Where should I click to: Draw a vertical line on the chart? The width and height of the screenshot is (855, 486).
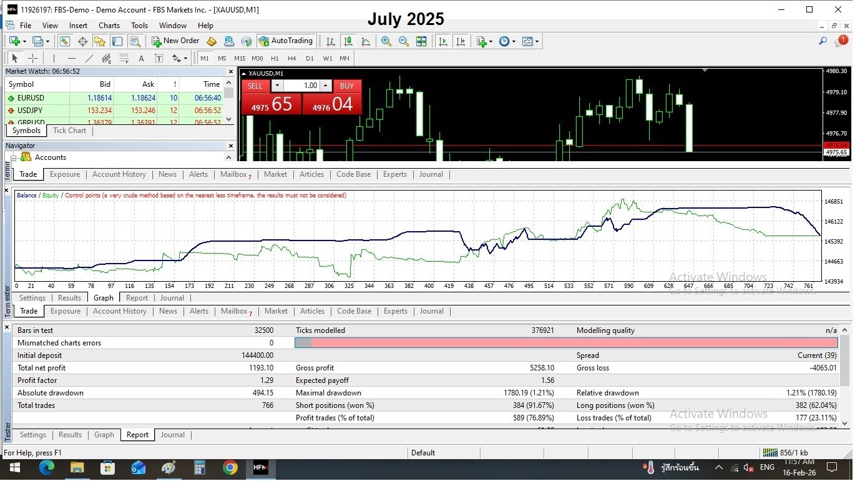(x=54, y=59)
